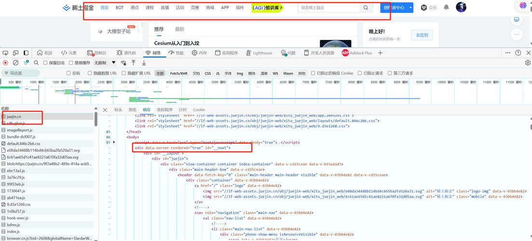Screen dimensions: 532x241
Task: Open the notification bell on Juejin
Action: tap(447, 7)
